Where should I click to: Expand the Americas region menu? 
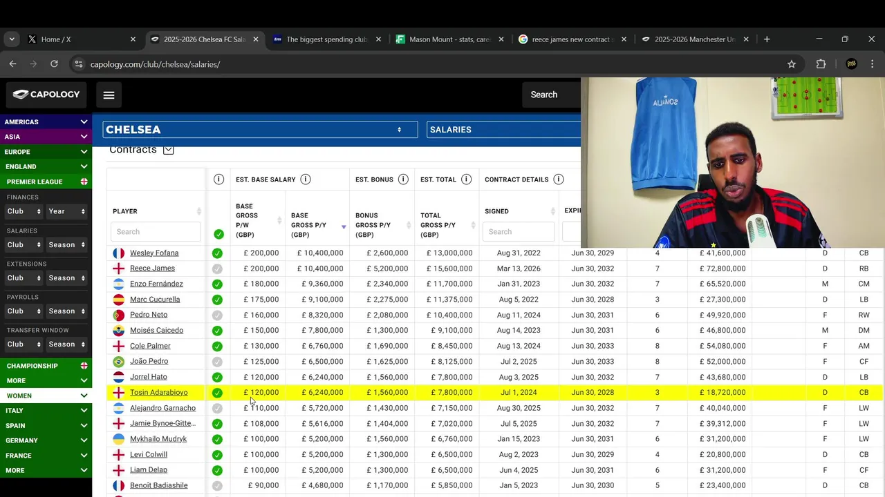tap(46, 121)
